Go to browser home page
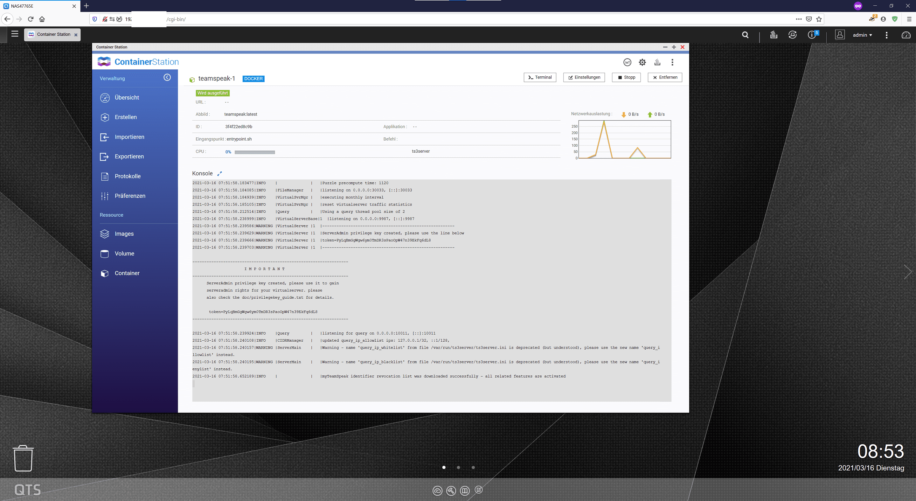 (x=42, y=19)
